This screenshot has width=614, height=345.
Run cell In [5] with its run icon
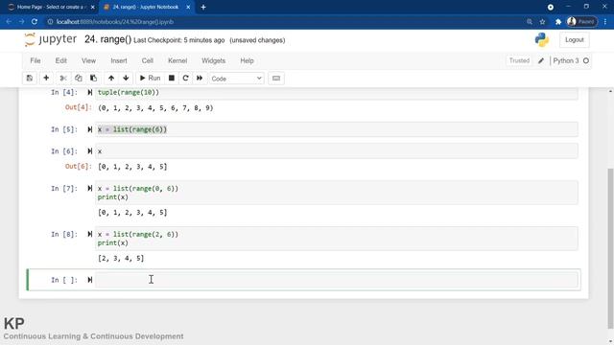point(89,129)
